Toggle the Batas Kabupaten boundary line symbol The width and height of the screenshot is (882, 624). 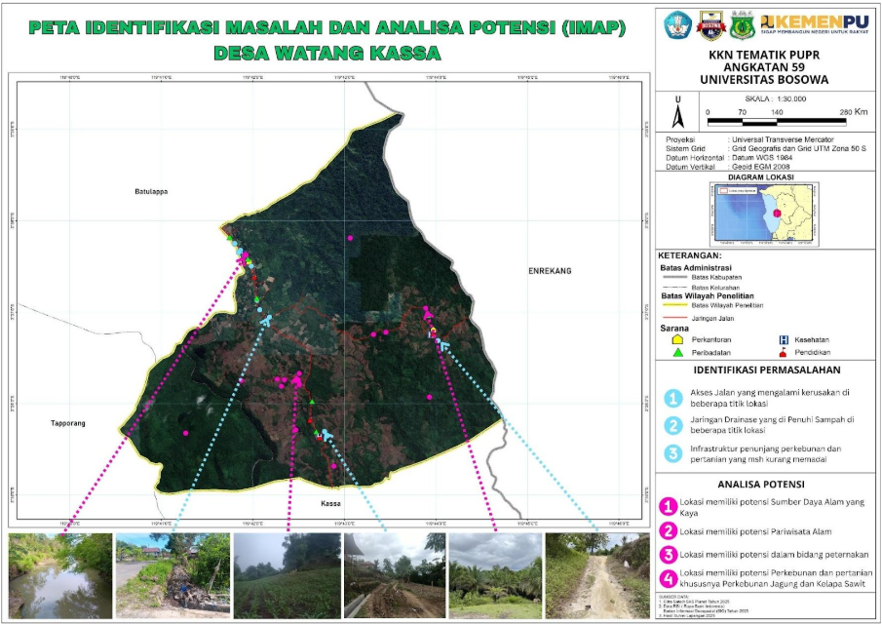pyautogui.click(x=673, y=277)
